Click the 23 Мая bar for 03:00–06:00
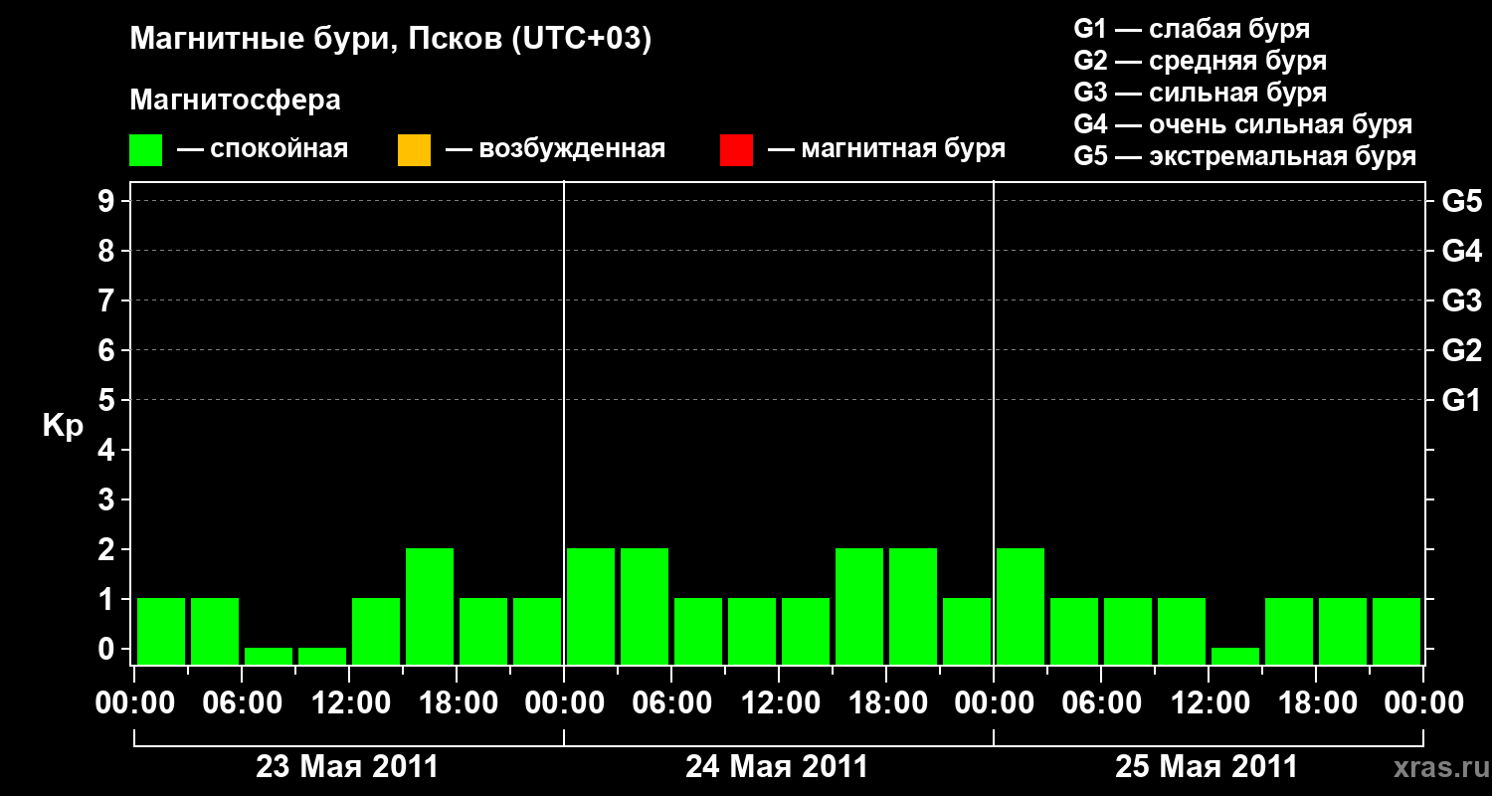The height and width of the screenshot is (796, 1492). pos(215,631)
